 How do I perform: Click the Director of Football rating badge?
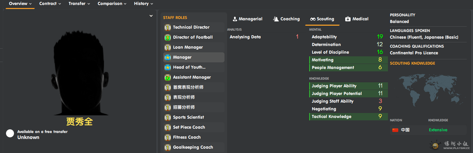167,37
